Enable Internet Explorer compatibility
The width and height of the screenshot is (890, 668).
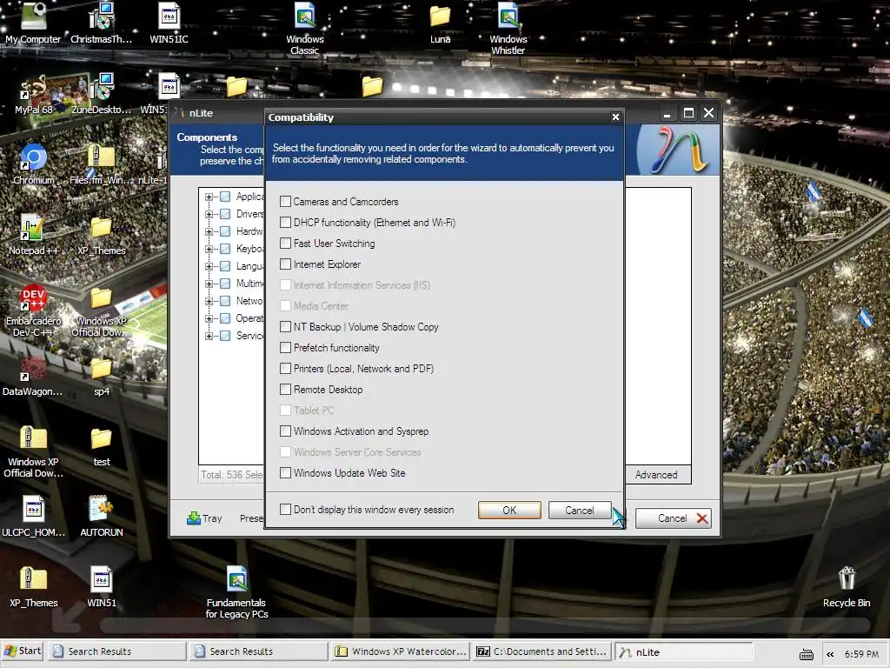point(285,264)
